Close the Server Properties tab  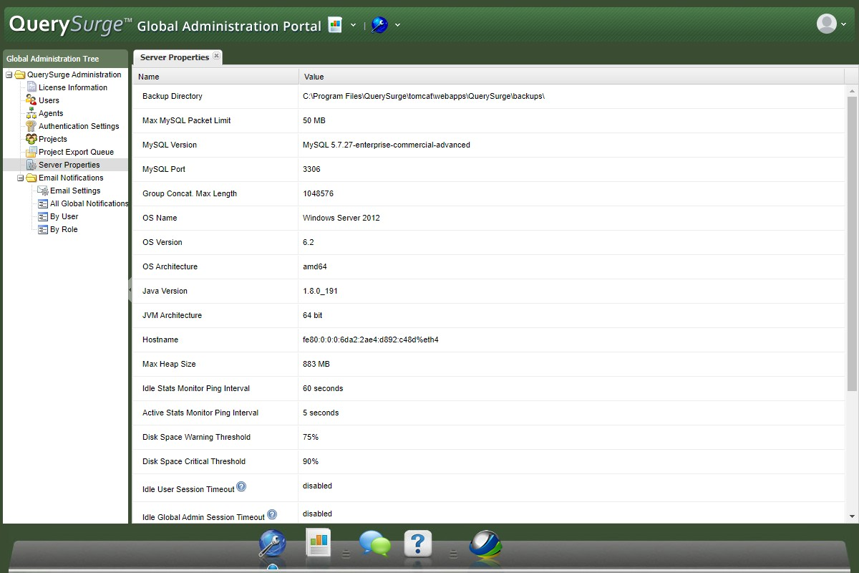pyautogui.click(x=217, y=55)
